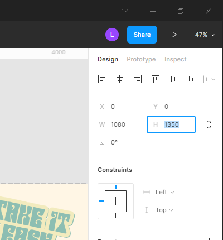Click Align horizontal centers icon
Viewport: 223px width, 240px height.
[x=119, y=79]
